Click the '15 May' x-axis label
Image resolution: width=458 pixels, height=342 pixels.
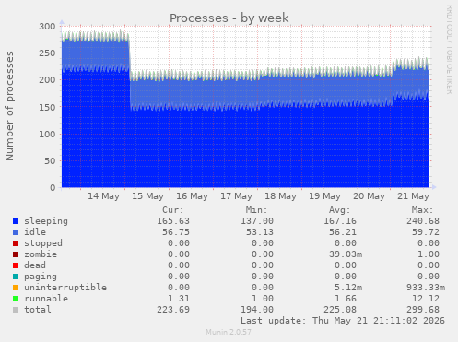tap(147, 196)
